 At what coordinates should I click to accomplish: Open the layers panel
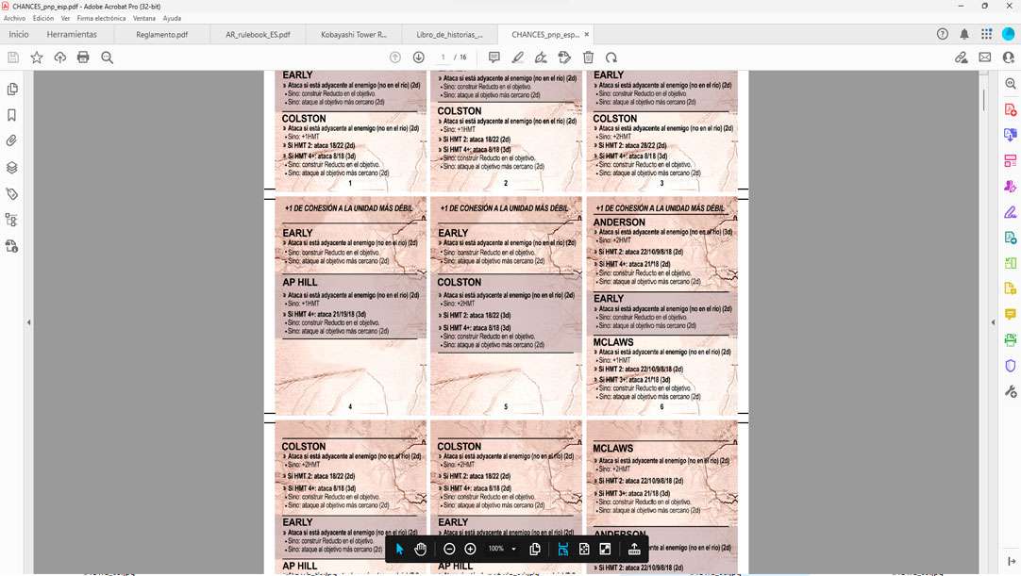(11, 167)
